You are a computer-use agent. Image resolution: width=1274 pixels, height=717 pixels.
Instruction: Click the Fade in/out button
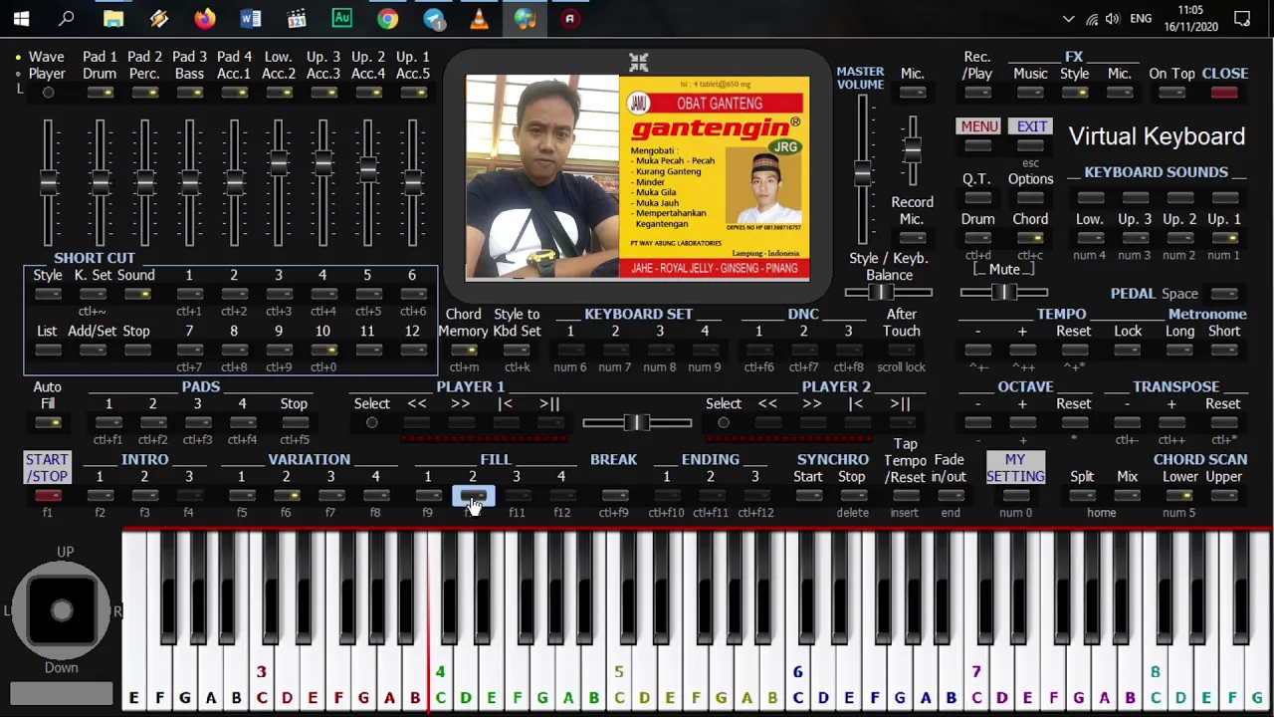pyautogui.click(x=950, y=496)
